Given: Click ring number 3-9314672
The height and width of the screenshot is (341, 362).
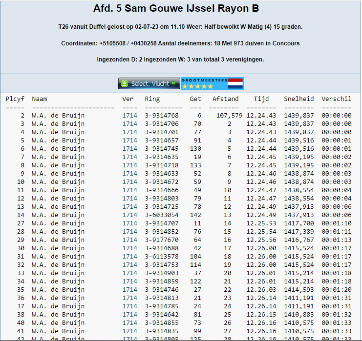Looking at the screenshot, I should pos(162,182).
